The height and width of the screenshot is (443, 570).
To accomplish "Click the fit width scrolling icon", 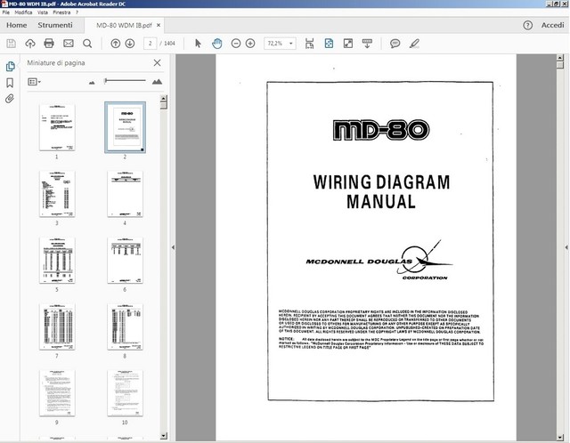I will 309,44.
